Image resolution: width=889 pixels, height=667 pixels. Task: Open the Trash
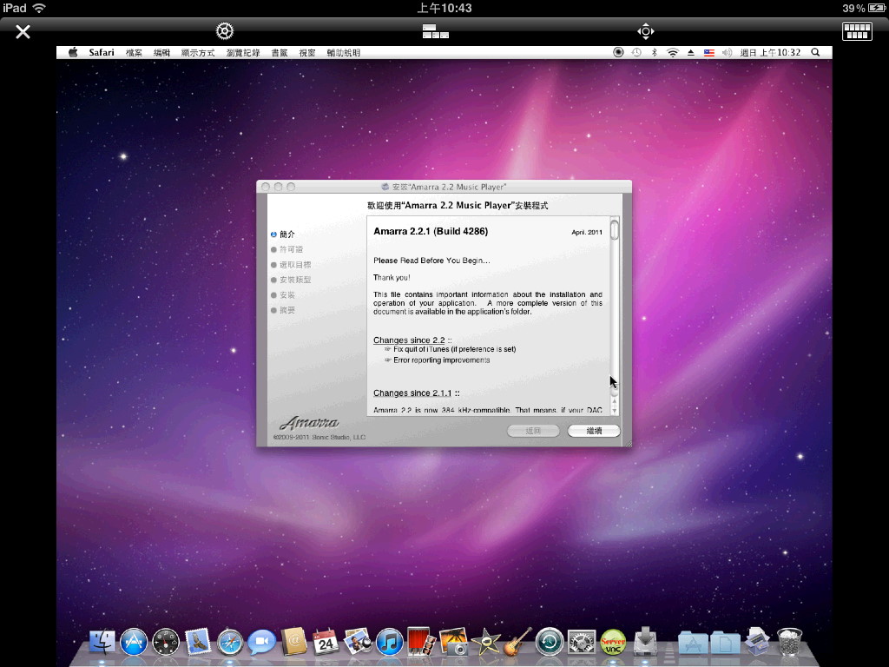(789, 643)
